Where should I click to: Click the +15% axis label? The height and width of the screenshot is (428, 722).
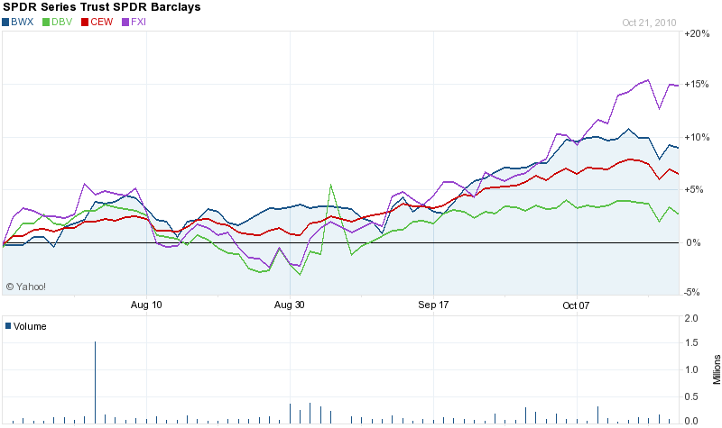click(x=697, y=84)
